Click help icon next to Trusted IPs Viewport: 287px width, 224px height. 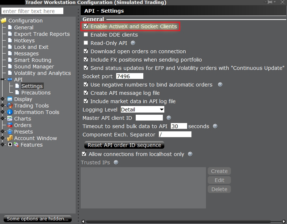click(116, 162)
